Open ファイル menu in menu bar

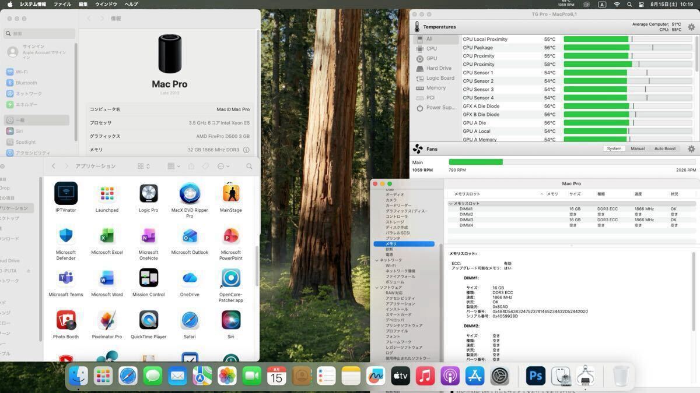pos(62,4)
